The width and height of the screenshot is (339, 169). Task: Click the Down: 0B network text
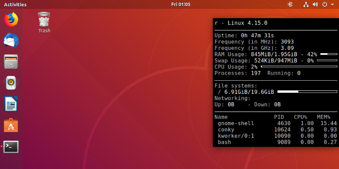pos(267,104)
